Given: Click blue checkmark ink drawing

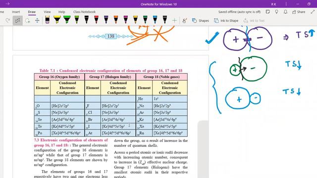Looking at the screenshot, I should point(212,38).
